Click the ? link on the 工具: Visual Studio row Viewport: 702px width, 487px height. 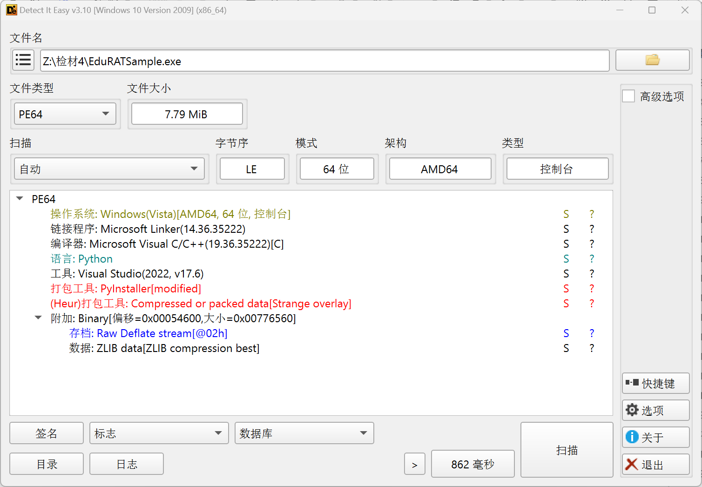(x=592, y=273)
